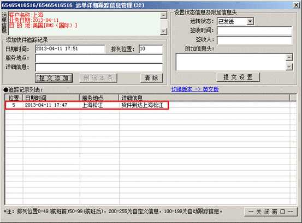This screenshot has height=223, width=302.
Task: Click into the 服务地点 text field
Action: [99, 58]
